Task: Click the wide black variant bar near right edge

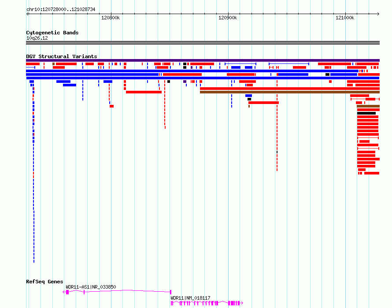Action: [366, 113]
